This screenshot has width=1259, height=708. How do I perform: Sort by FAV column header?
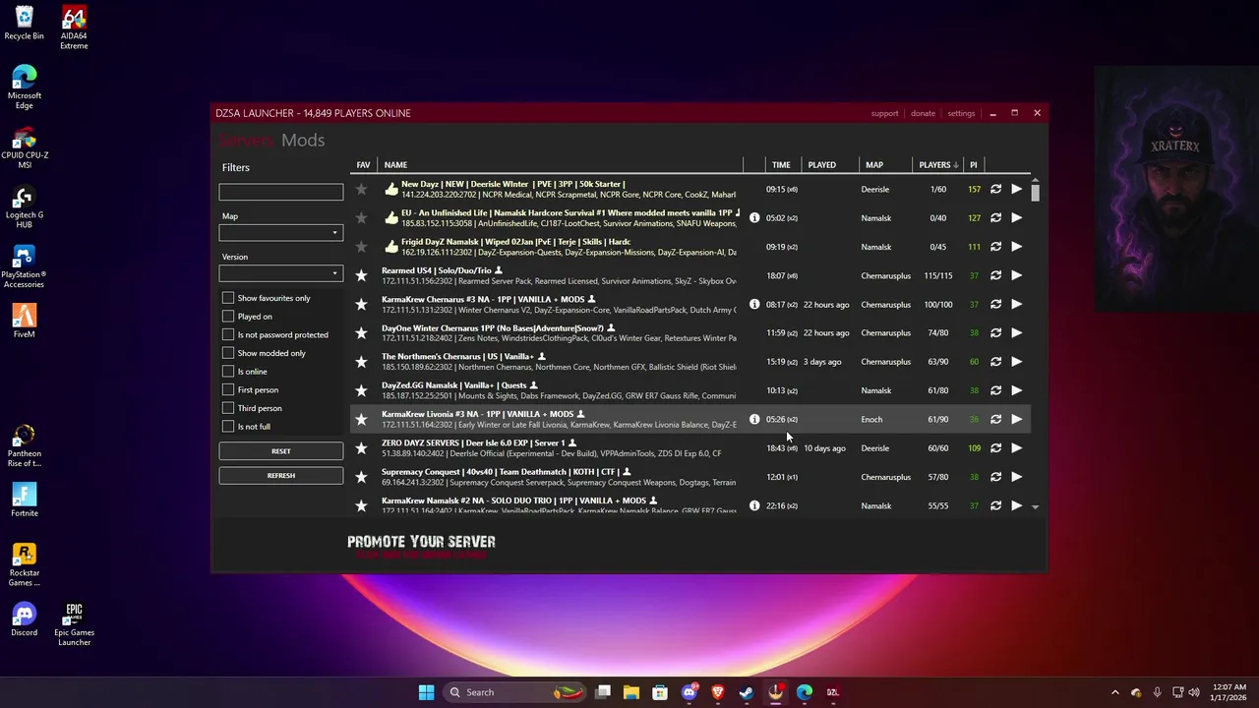pos(363,165)
